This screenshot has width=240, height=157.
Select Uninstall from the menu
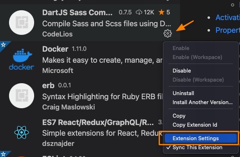(183, 93)
